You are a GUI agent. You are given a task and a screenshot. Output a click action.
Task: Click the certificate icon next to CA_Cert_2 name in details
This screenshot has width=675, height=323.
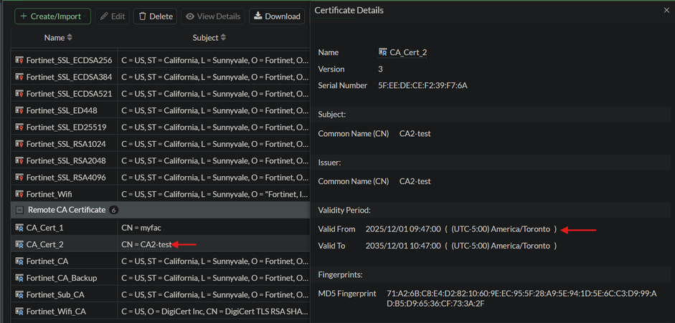coord(383,52)
